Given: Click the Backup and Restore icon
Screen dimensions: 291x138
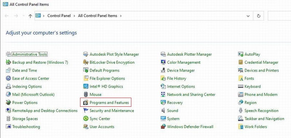Looking at the screenshot, I should 8,62.
